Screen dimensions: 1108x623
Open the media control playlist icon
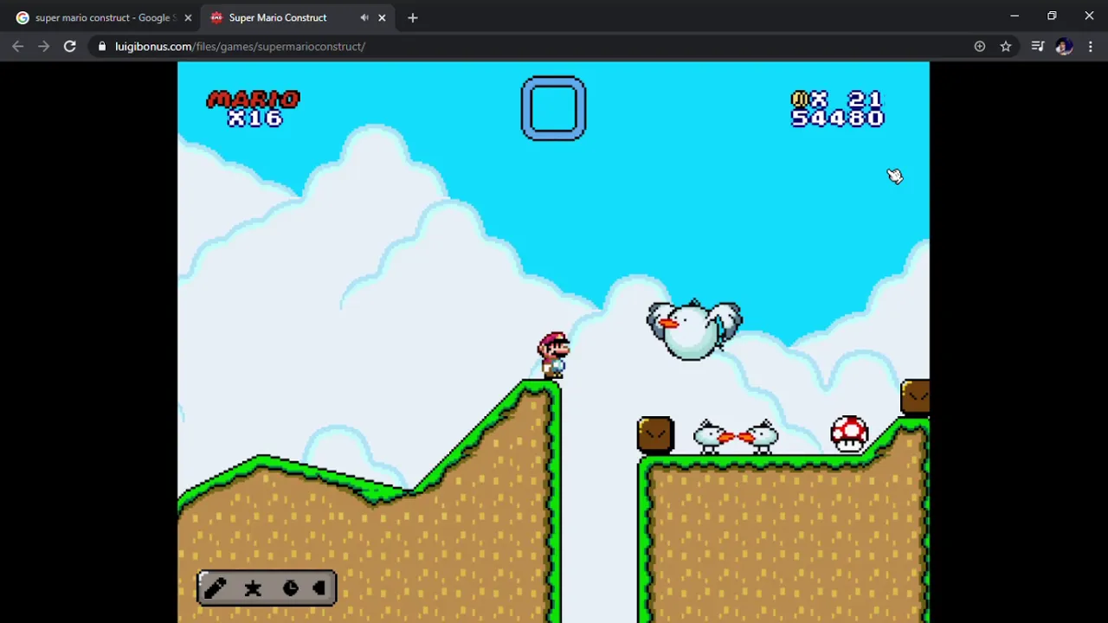[x=1038, y=47]
